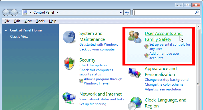The image size is (203, 110).
Task: Click the refresh arrows button in the address bar
Action: [127, 12]
